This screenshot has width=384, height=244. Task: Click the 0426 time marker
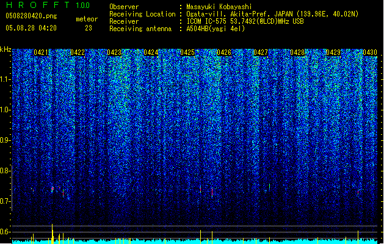click(224, 52)
